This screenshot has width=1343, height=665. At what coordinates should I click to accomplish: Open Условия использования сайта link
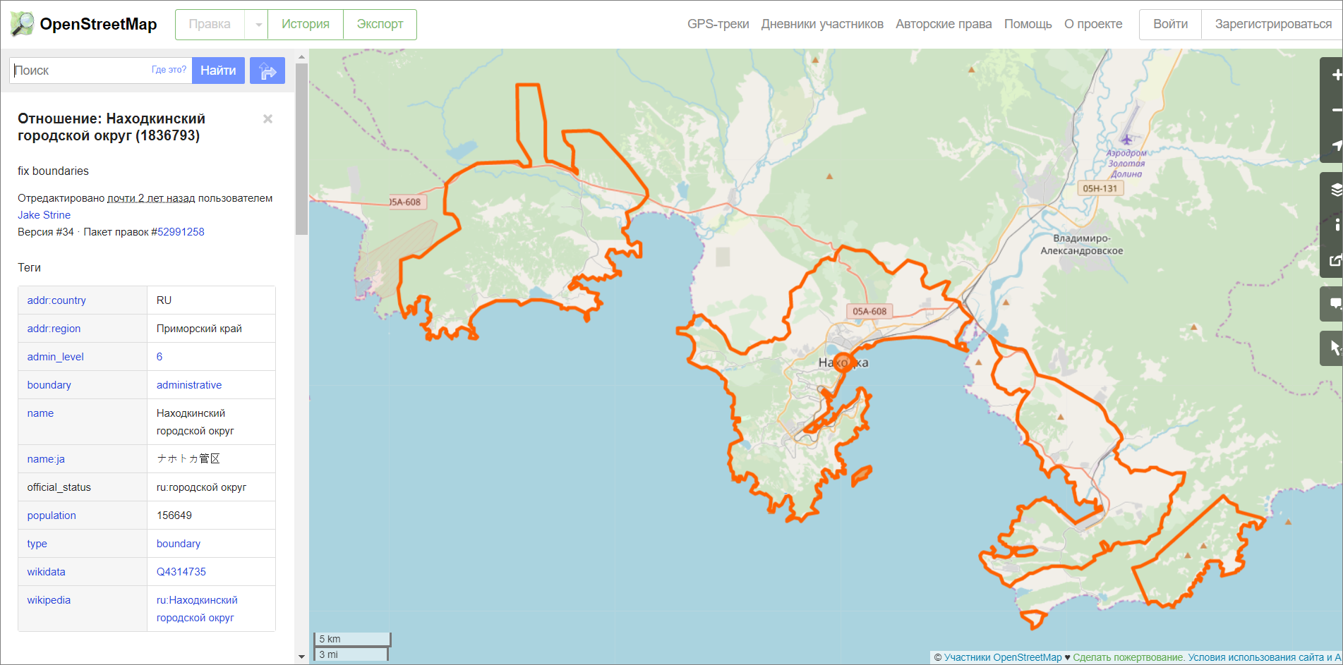coord(1256,657)
